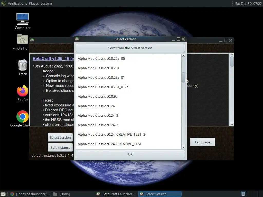
Task: Select Alpha Mod Classic c0.0.9a
Action: click(128, 96)
